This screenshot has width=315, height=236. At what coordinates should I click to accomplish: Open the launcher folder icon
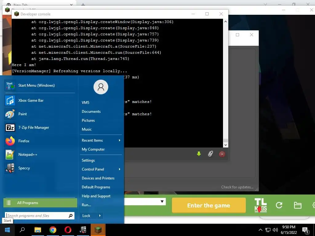coord(297,205)
